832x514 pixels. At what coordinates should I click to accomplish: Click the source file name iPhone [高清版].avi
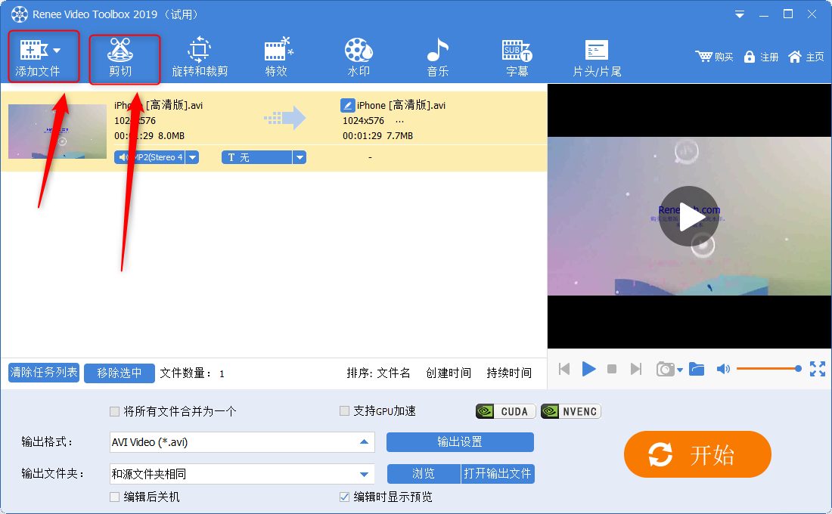click(x=158, y=105)
